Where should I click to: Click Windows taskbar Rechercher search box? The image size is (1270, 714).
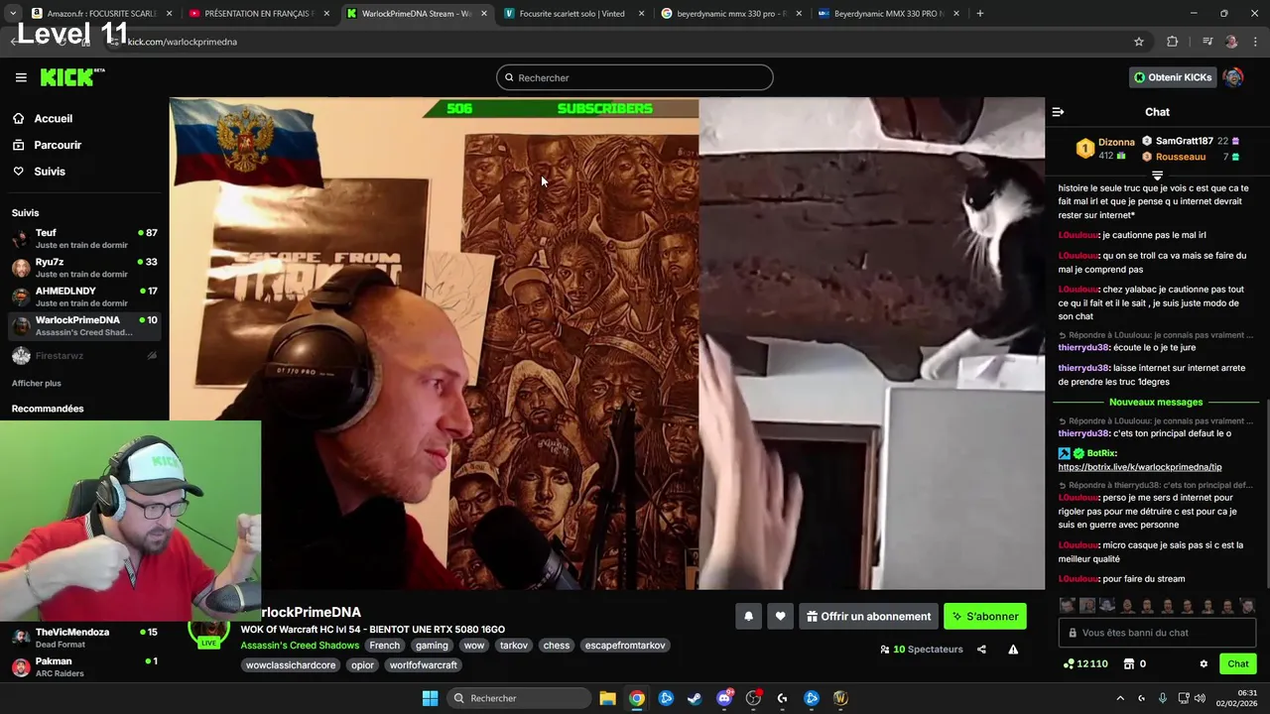pyautogui.click(x=518, y=698)
